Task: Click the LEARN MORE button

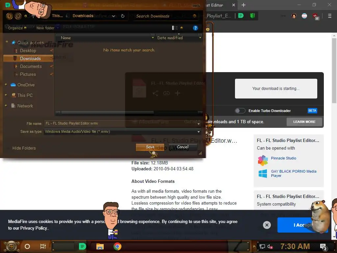Action: click(304, 122)
